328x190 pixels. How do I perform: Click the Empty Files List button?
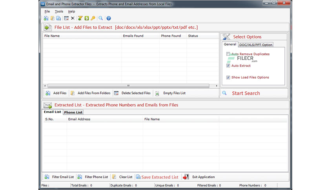pos(171,93)
